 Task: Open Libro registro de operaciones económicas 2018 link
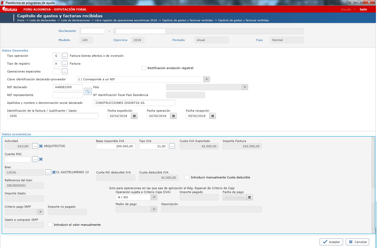[x=126, y=20]
